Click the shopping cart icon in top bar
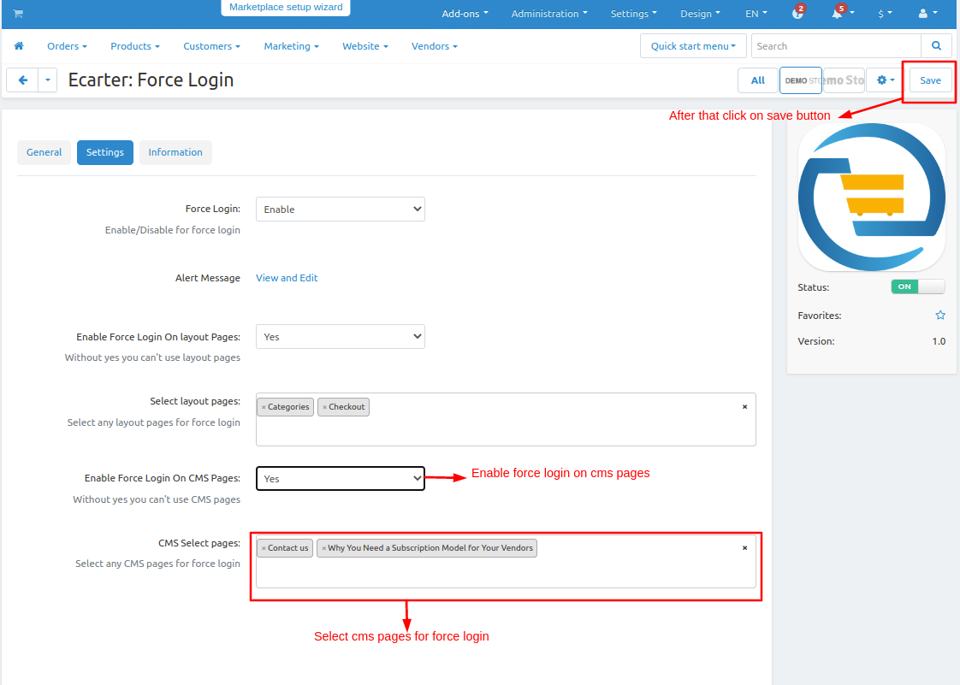960x685 pixels. coord(18,14)
